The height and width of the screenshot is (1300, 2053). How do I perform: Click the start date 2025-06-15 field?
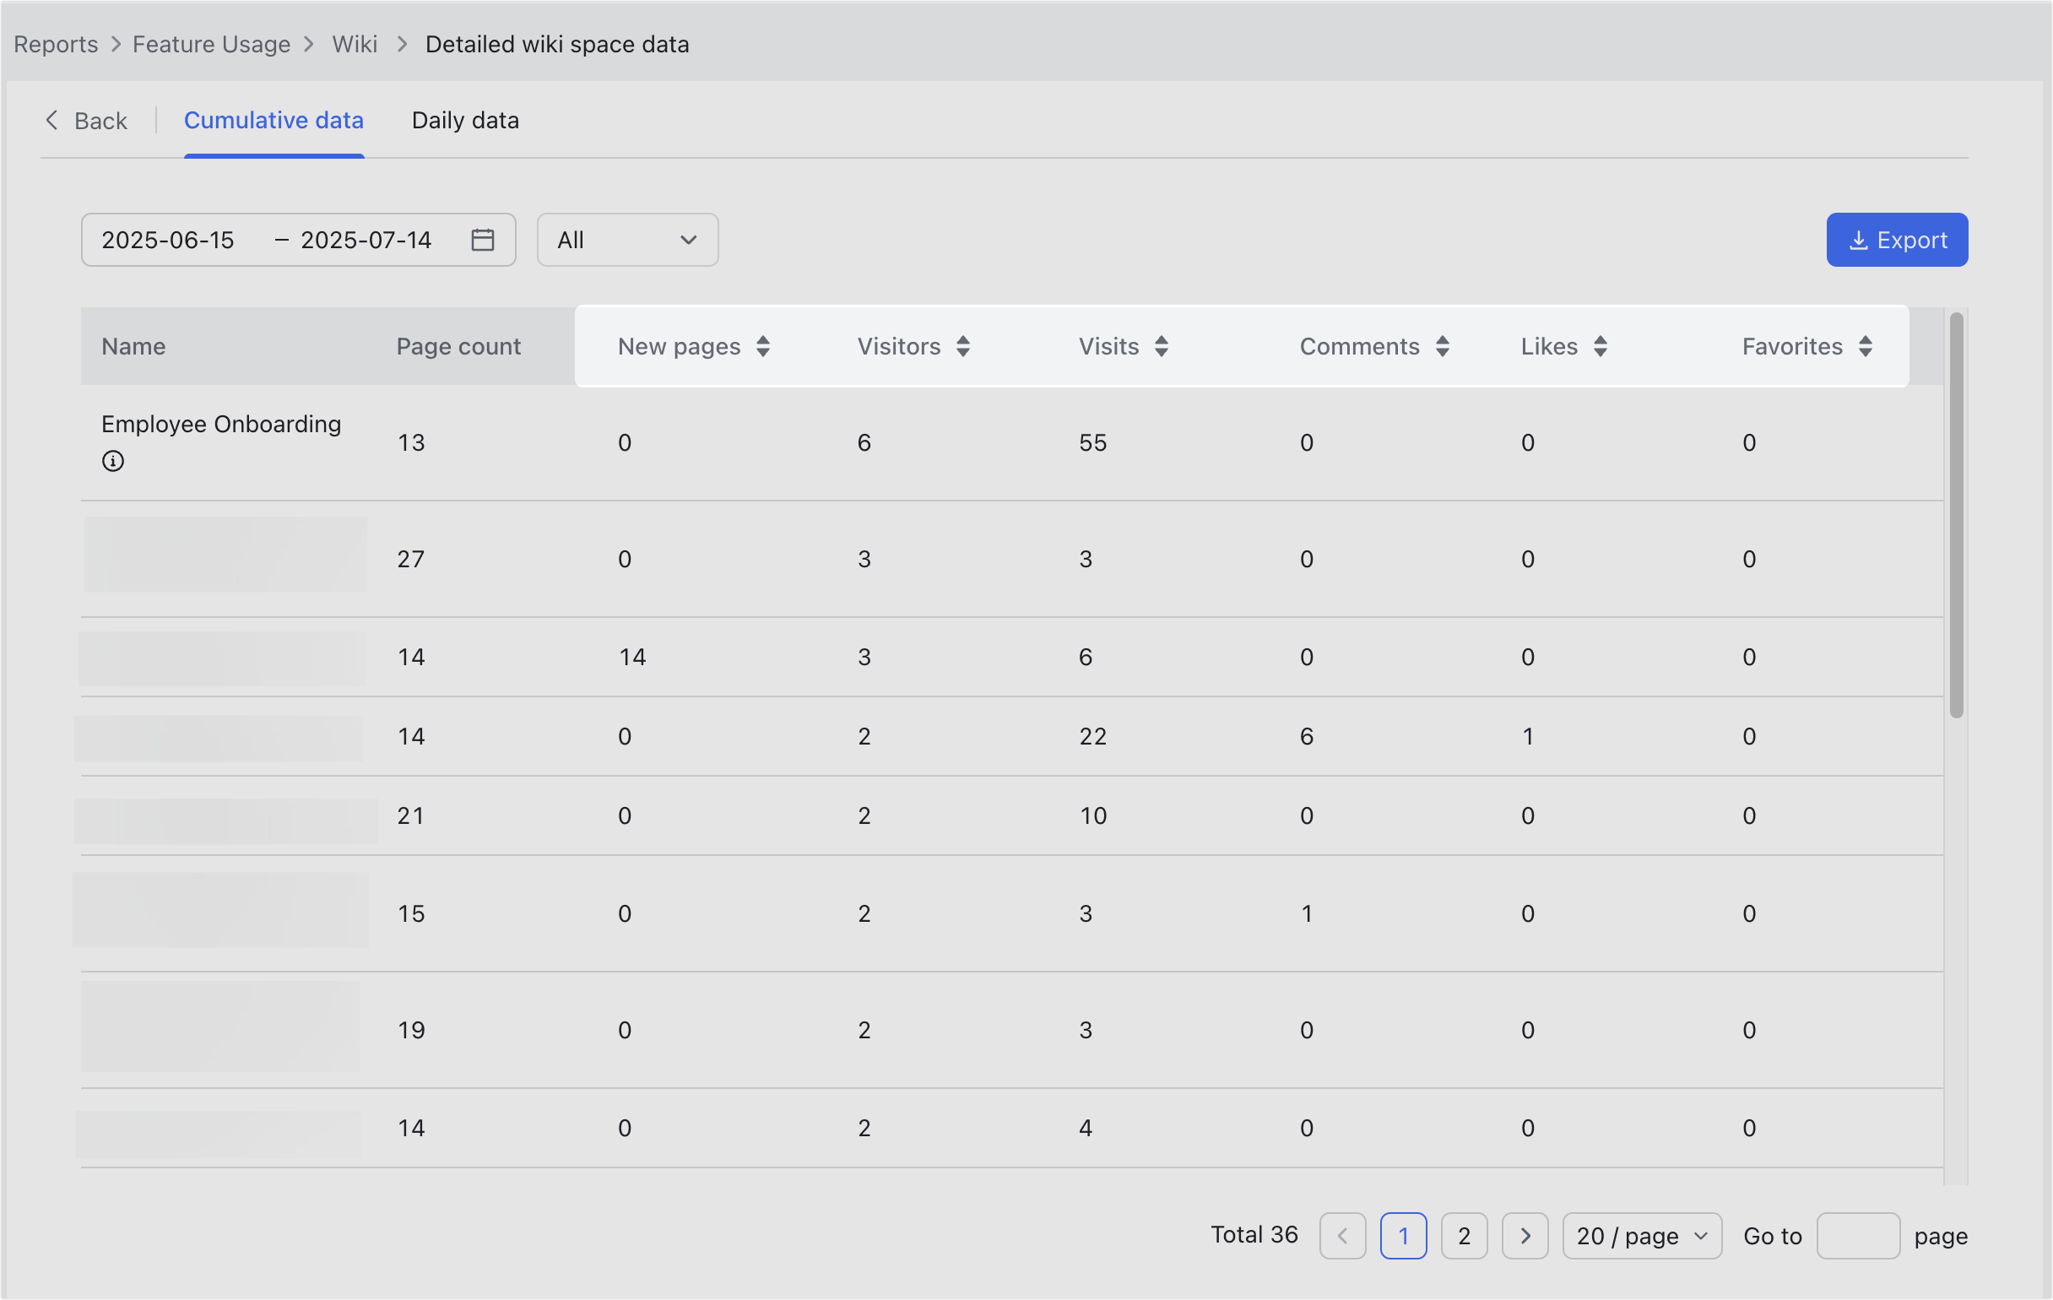[168, 240]
